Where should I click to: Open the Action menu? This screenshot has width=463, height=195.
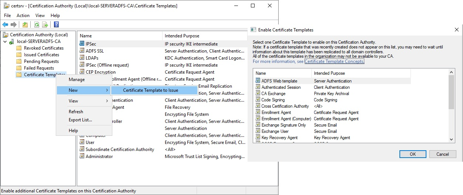(23, 16)
